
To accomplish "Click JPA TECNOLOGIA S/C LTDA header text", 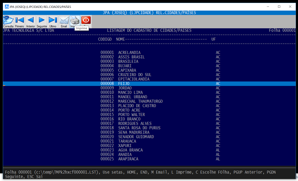I will (29, 30).
